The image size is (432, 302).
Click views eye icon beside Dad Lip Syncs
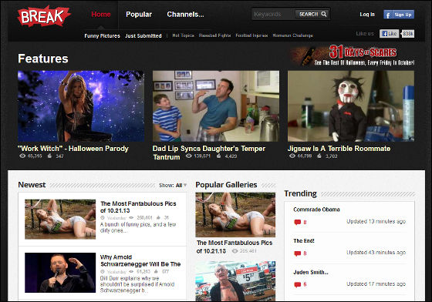click(188, 156)
